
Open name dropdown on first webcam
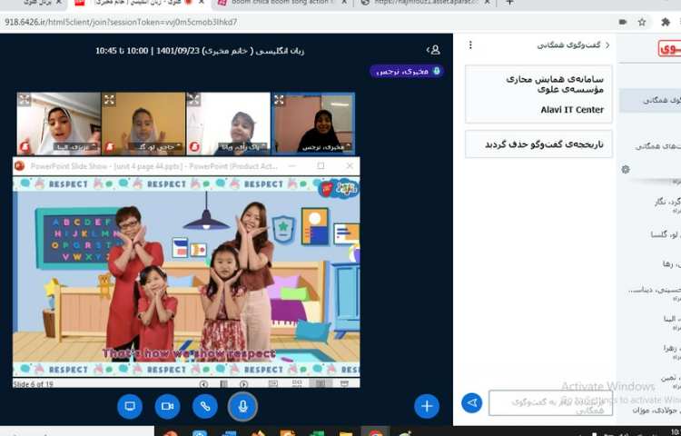coord(75,147)
